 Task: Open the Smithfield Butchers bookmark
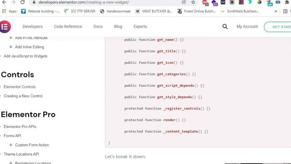pyautogui.click(x=240, y=11)
